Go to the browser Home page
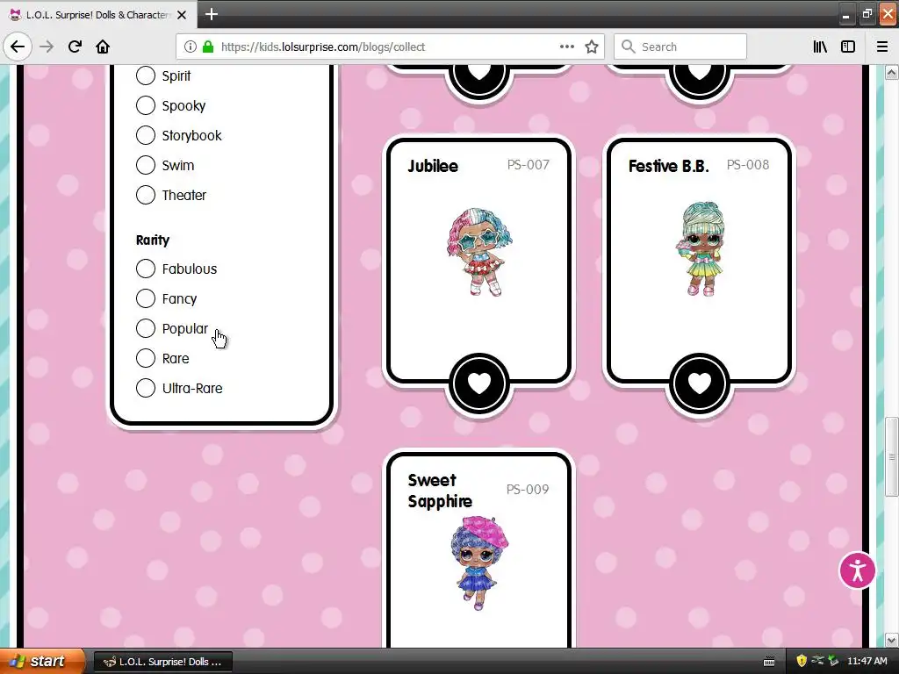The height and width of the screenshot is (674, 899). click(x=103, y=47)
